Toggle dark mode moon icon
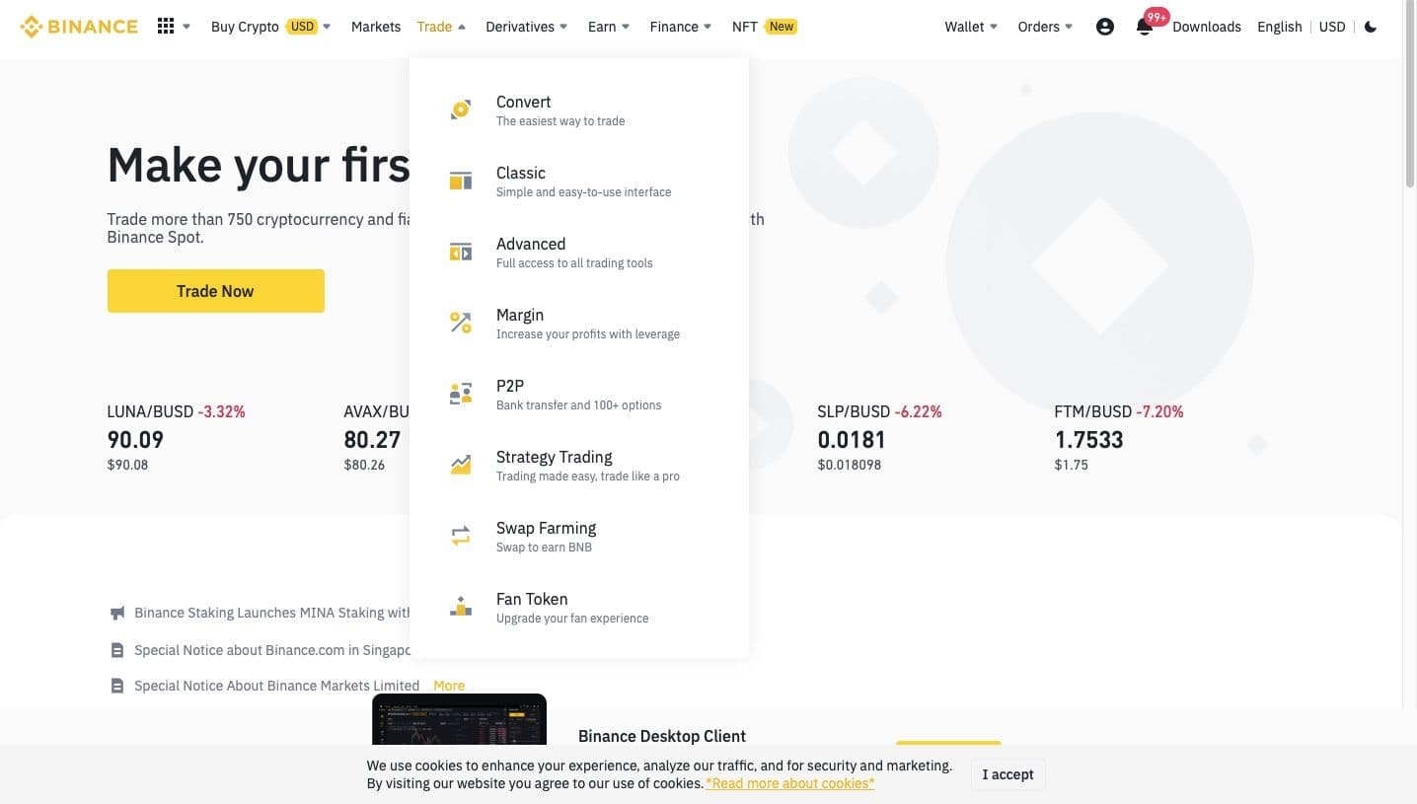This screenshot has height=804, width=1417. click(1371, 27)
